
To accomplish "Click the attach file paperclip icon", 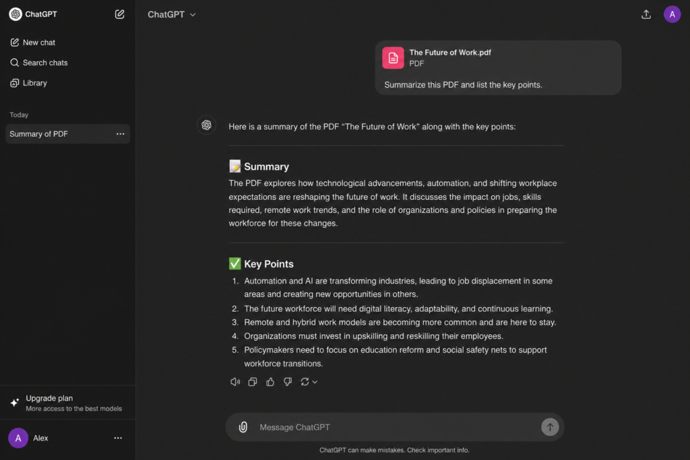I will pos(243,427).
